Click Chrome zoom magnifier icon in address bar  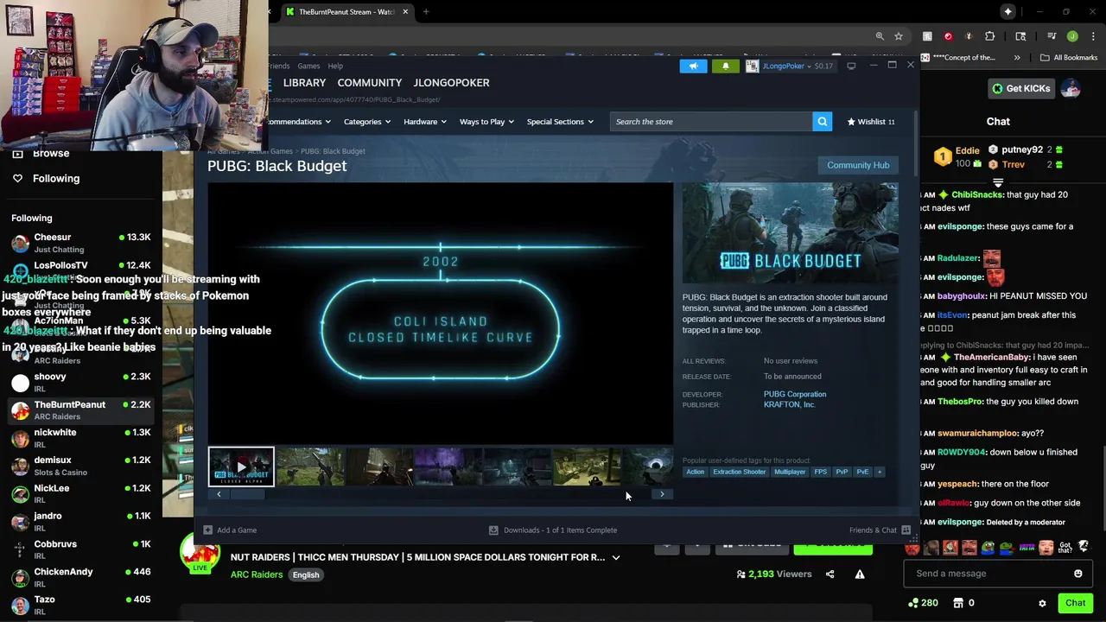pos(880,36)
